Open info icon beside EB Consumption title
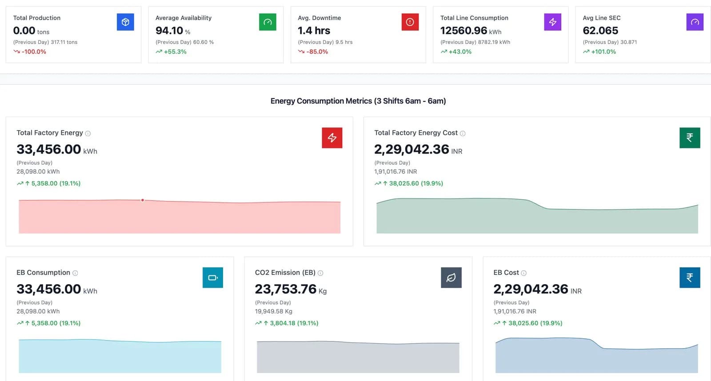The width and height of the screenshot is (711, 381). [75, 273]
